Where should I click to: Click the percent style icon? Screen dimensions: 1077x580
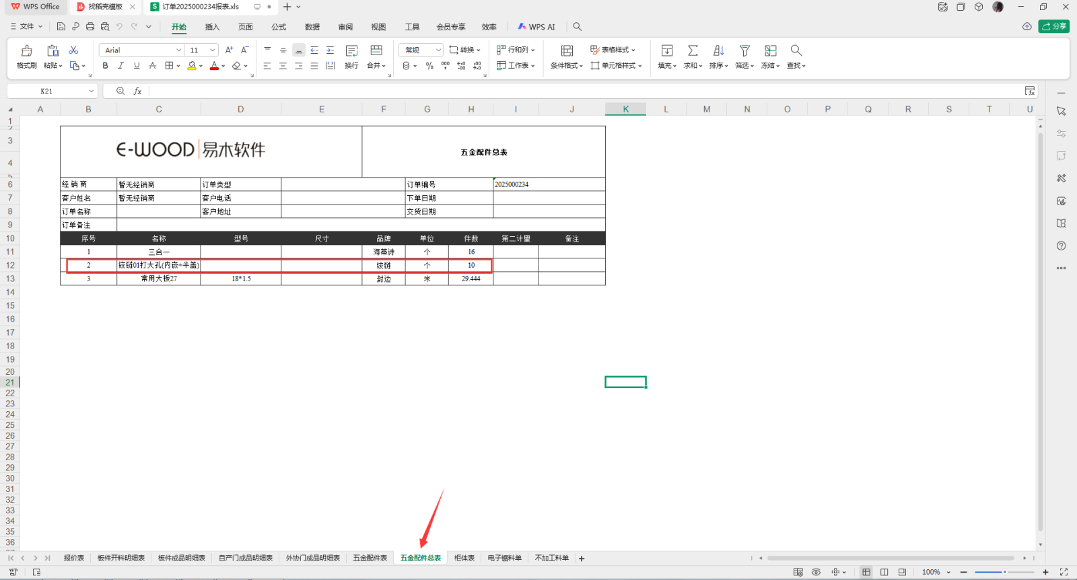[x=429, y=66]
